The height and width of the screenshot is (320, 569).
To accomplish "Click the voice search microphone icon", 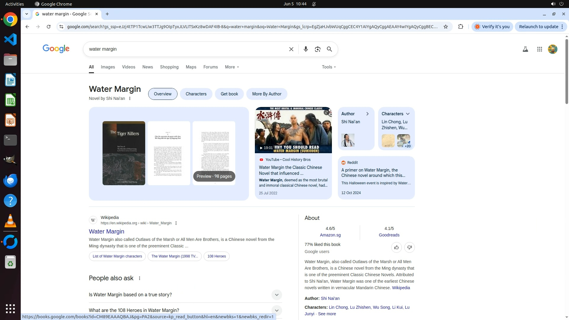I will click(306, 49).
